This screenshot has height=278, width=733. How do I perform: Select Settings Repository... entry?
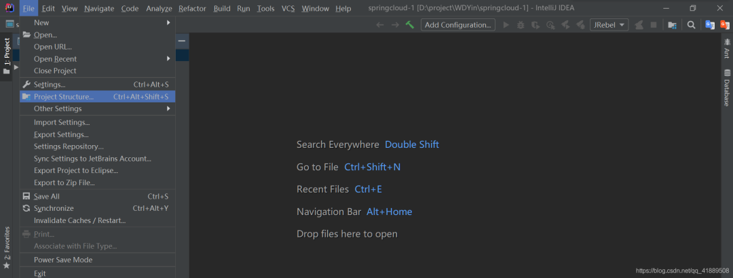[97, 146]
